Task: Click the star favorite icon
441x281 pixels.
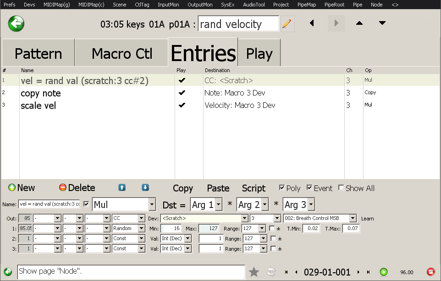Action: coord(254,272)
